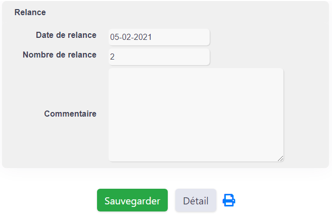332x216 pixels.
Task: Print the relance form
Action: pyautogui.click(x=229, y=200)
